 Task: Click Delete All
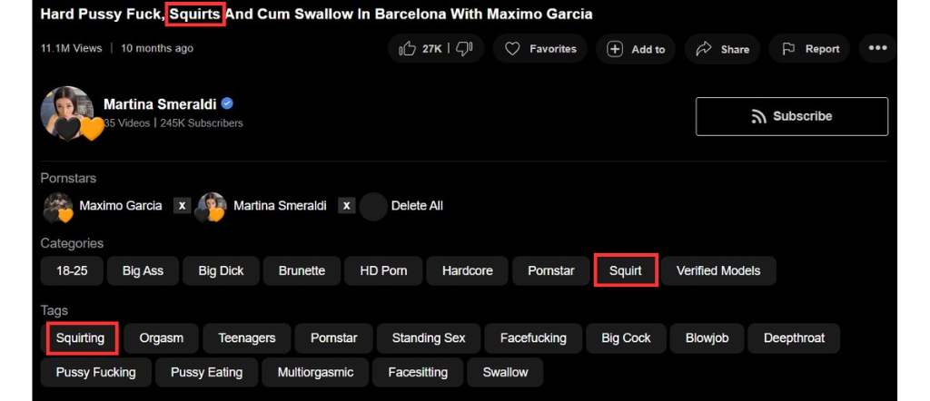click(x=417, y=206)
